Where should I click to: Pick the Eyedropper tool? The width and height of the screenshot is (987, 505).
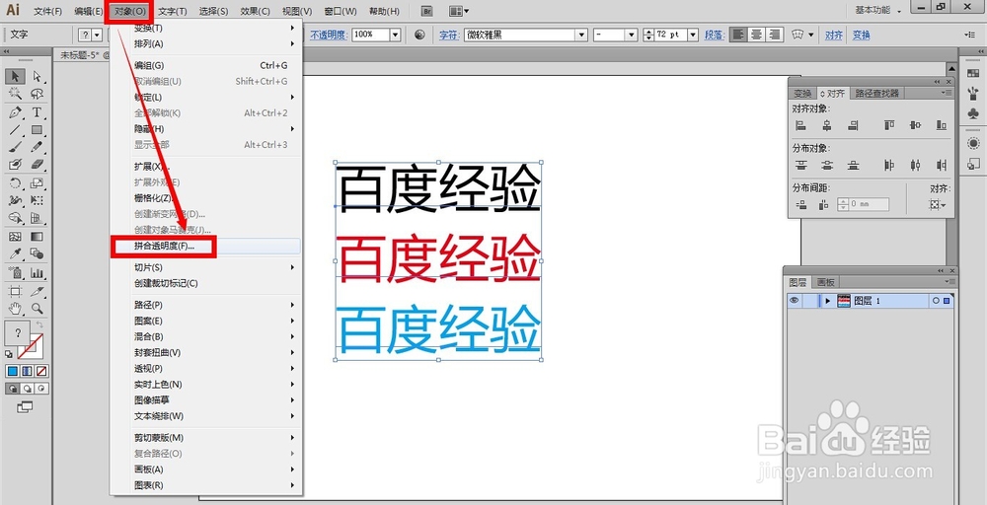15,253
